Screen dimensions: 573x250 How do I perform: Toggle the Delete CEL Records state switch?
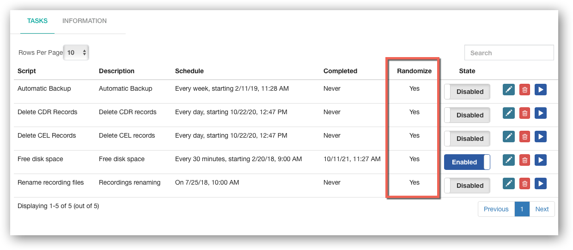click(467, 139)
